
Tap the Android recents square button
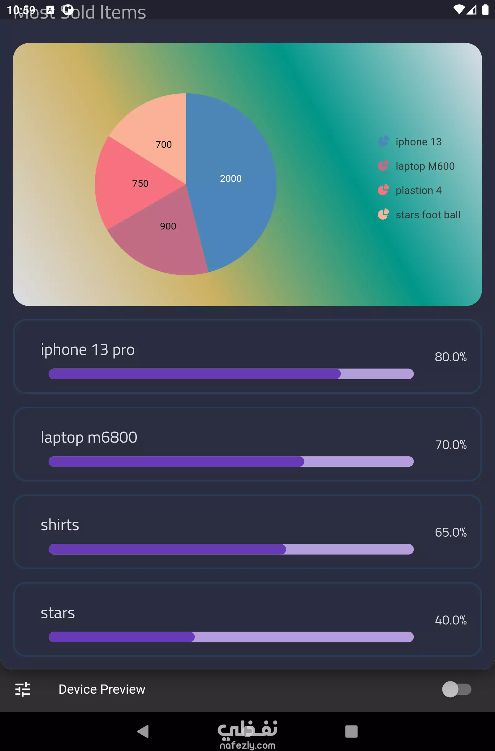pyautogui.click(x=351, y=731)
